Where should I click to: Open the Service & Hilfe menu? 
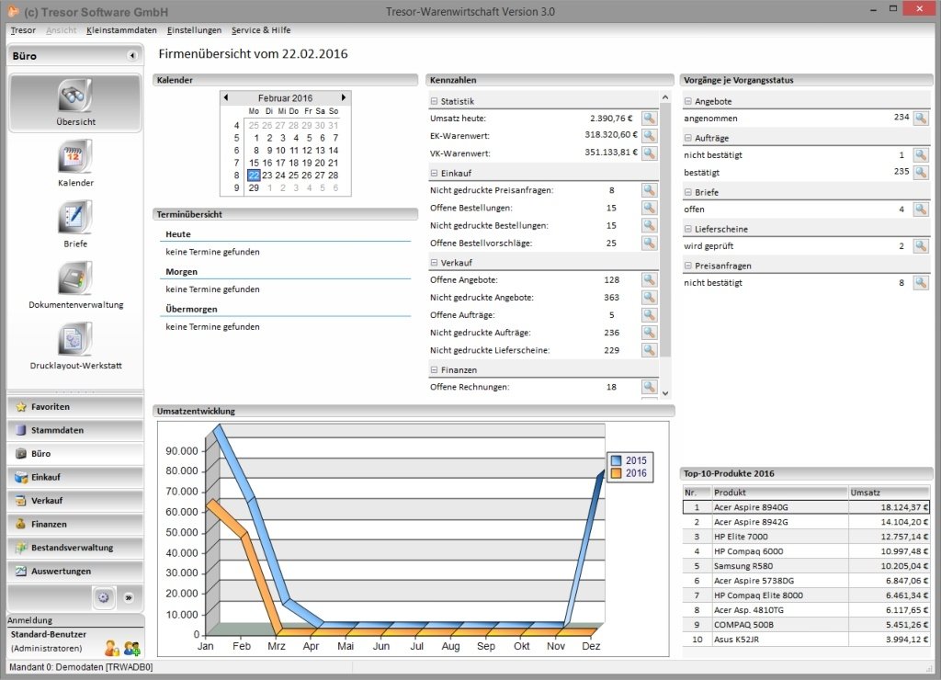click(x=261, y=30)
